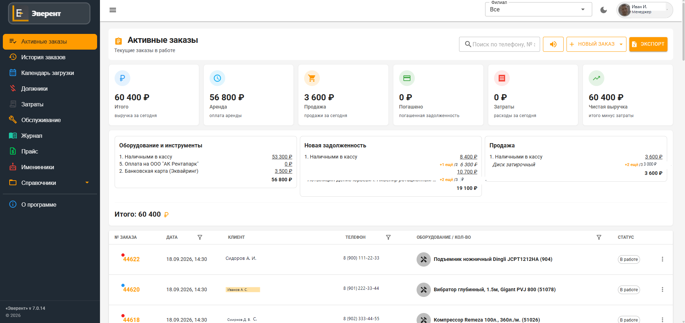Open the actions menu for order 44620

(663, 290)
